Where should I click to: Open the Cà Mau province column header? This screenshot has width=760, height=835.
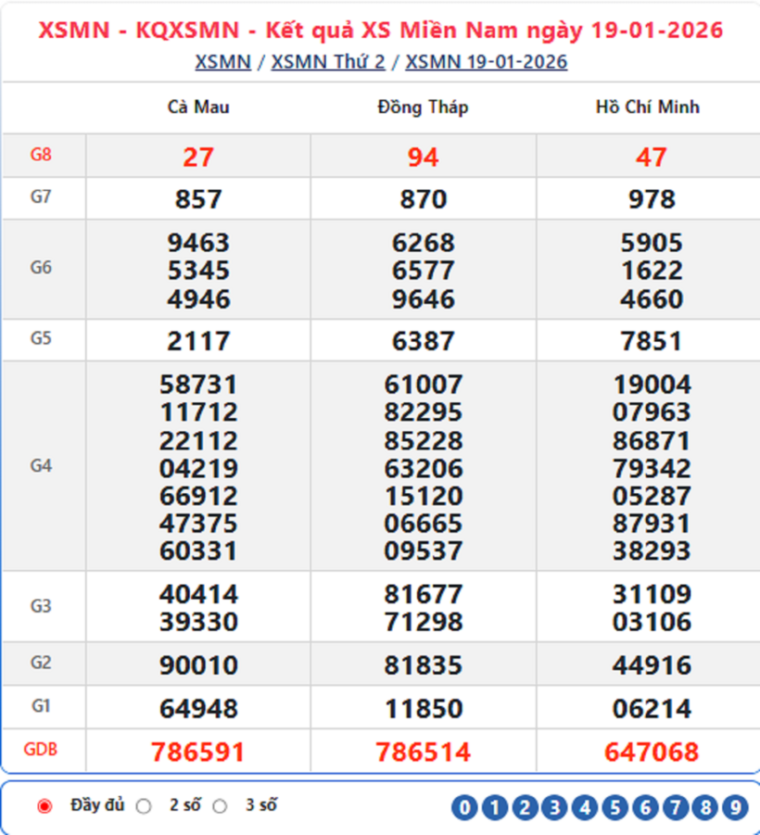point(200,107)
